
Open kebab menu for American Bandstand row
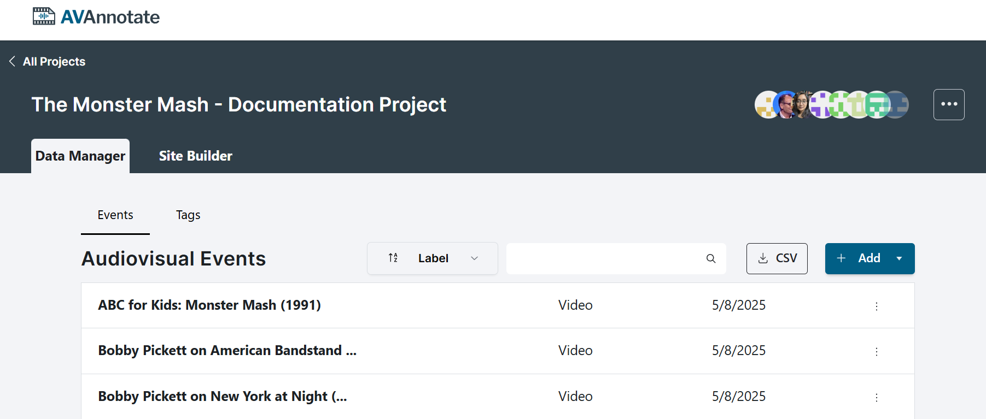pyautogui.click(x=877, y=351)
